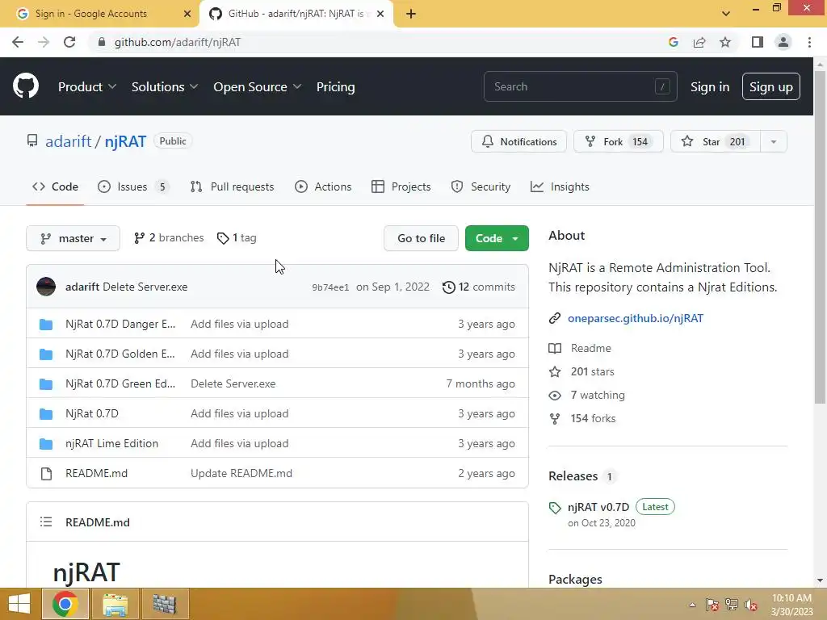Fork the repository with Fork button
The image size is (827, 620).
pos(618,141)
